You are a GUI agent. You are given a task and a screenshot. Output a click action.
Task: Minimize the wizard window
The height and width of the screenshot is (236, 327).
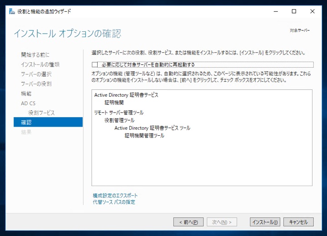click(276, 11)
